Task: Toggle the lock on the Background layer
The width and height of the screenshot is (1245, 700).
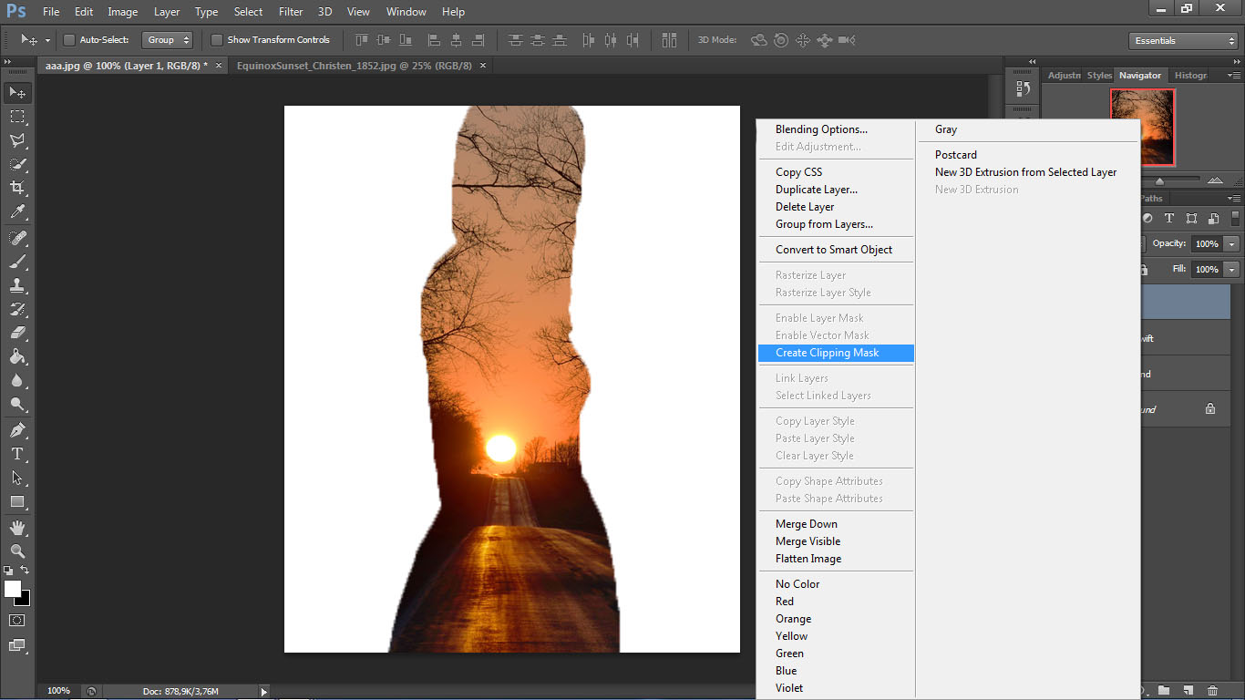Action: pyautogui.click(x=1211, y=408)
